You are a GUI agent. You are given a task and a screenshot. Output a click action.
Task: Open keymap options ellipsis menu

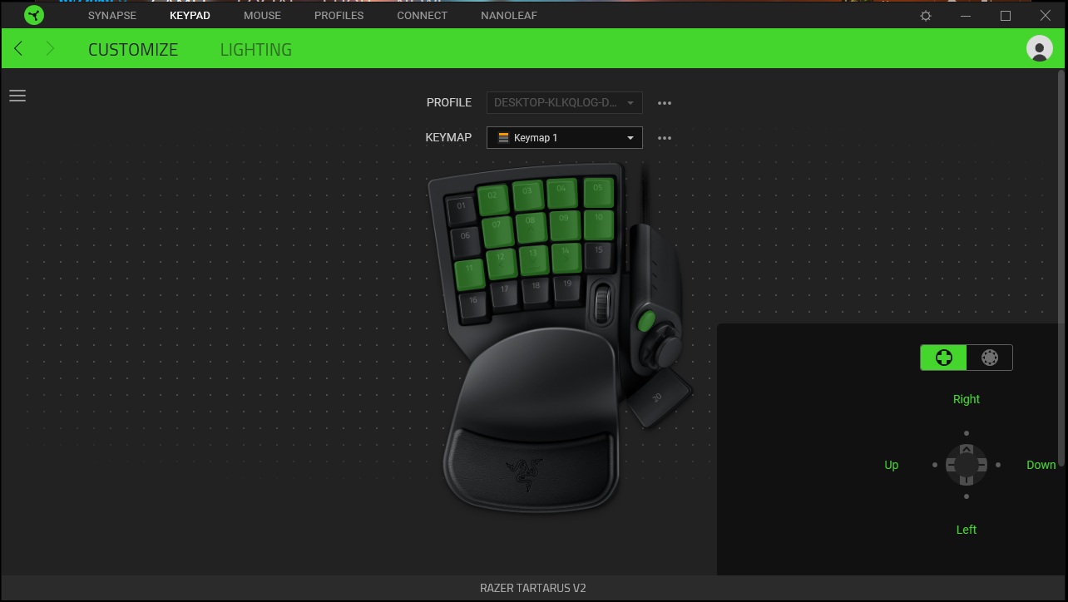(x=665, y=138)
